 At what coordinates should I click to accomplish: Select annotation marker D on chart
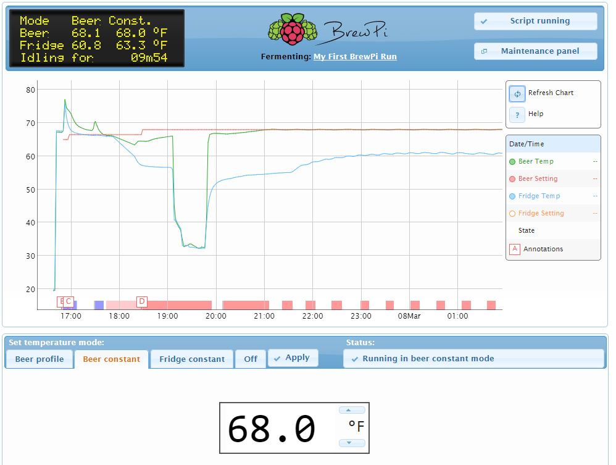click(142, 301)
